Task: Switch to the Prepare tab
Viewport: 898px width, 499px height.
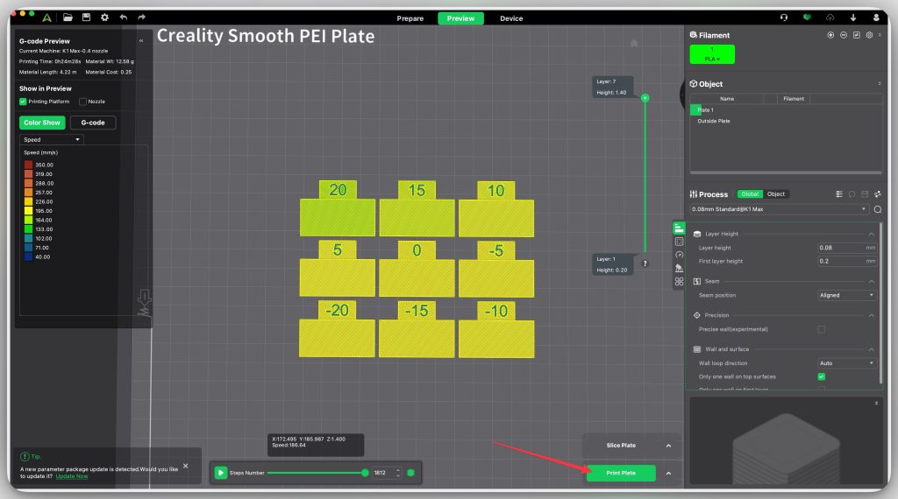Action: (410, 18)
